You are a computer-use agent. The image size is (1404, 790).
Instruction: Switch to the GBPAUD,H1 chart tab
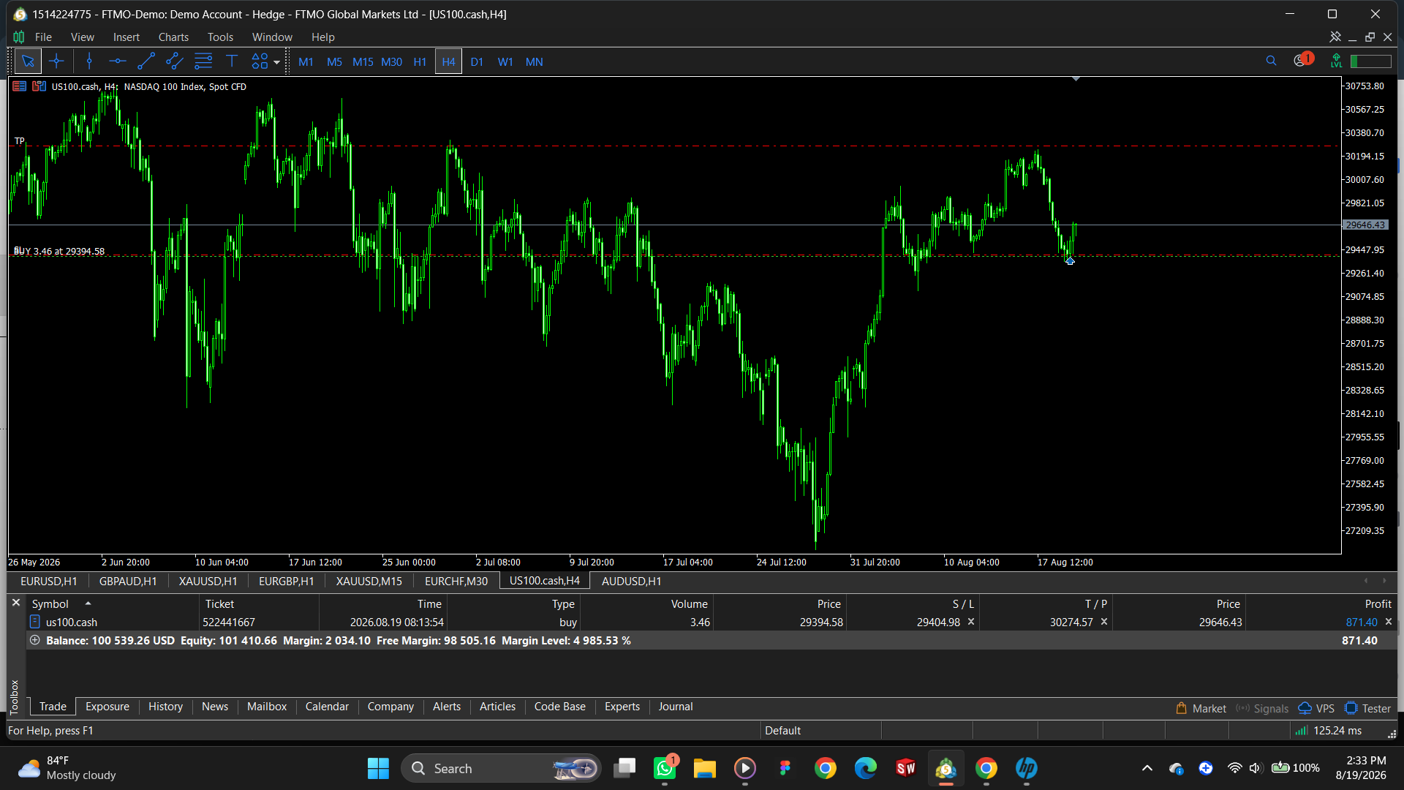click(128, 581)
